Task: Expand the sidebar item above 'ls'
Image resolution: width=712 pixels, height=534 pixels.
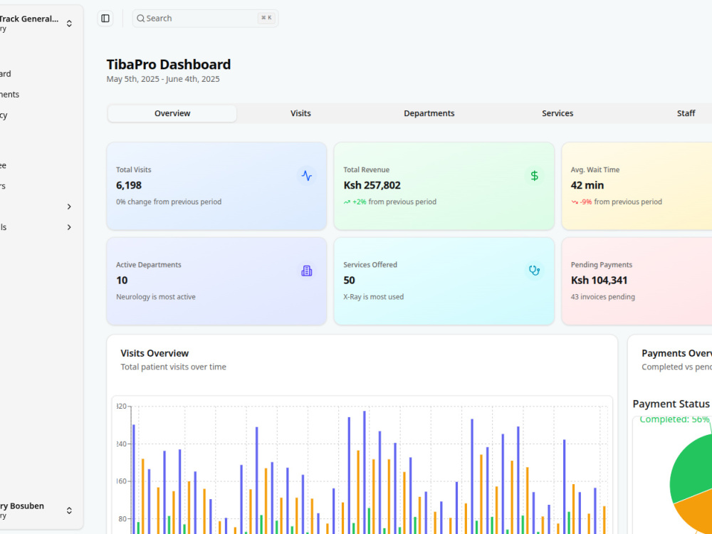Action: (x=69, y=206)
